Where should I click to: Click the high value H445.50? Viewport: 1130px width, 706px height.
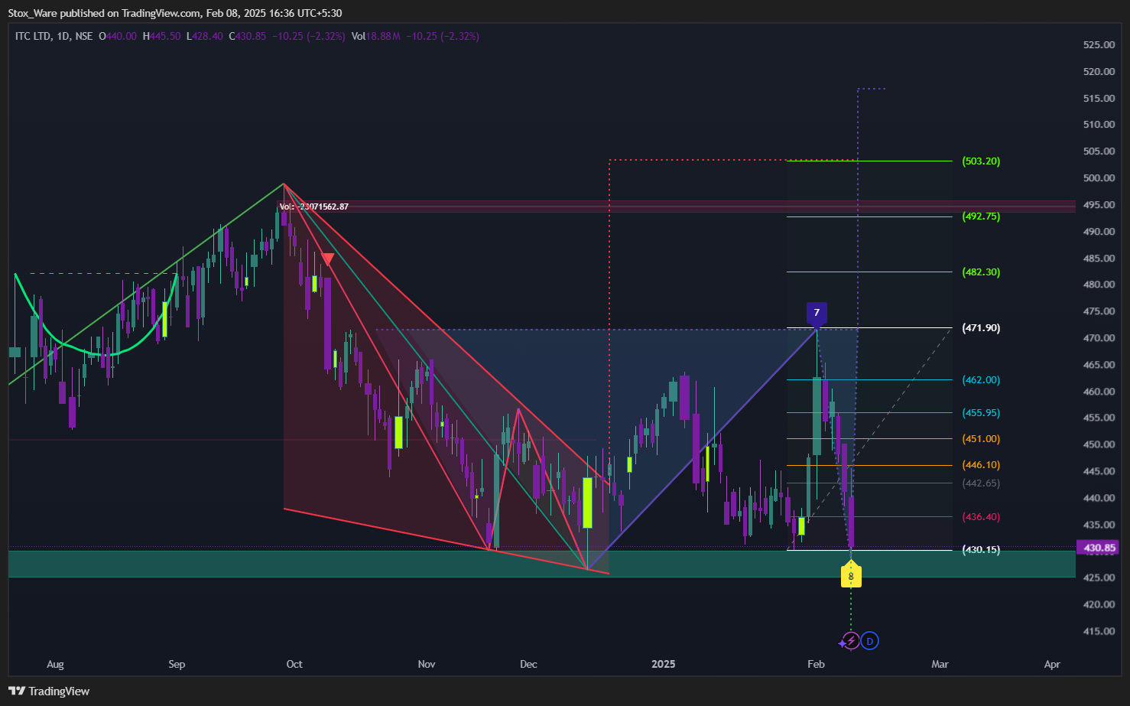click(161, 36)
